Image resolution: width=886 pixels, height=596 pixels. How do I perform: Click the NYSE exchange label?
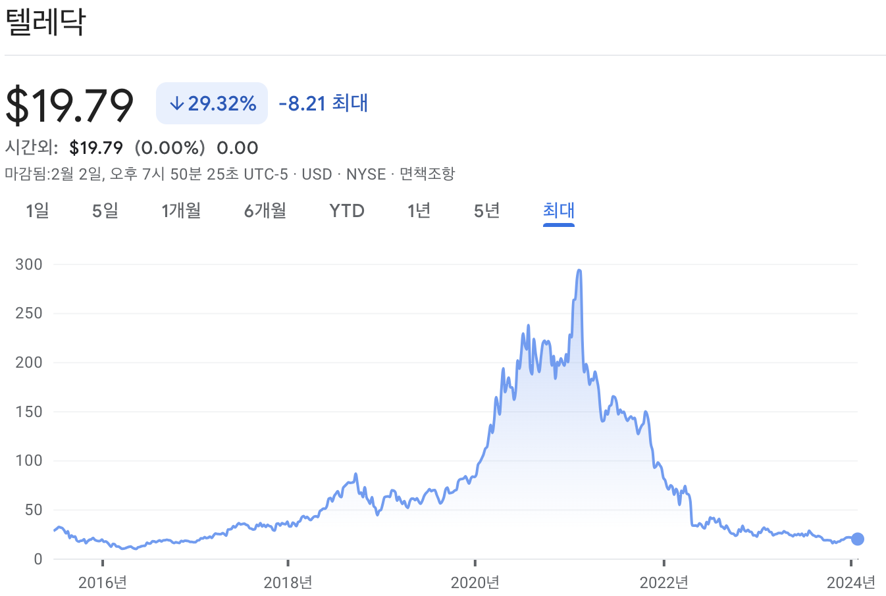tap(367, 174)
